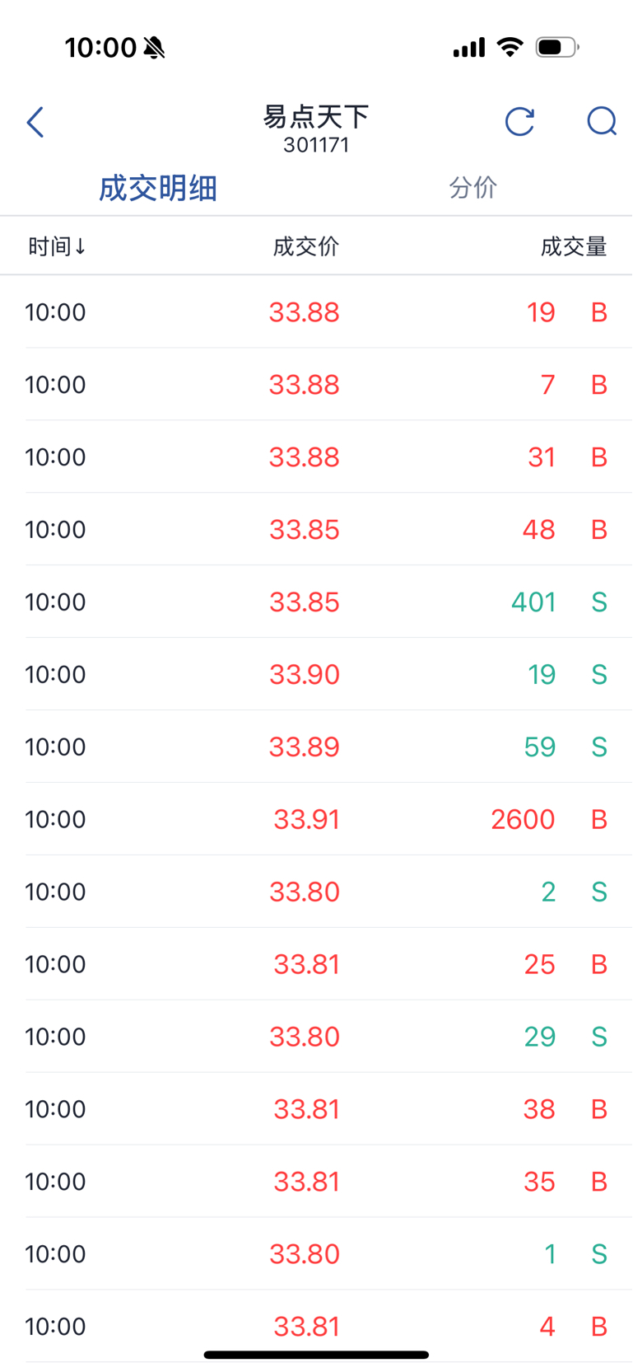Tap the 成交价 column header

pos(305,246)
